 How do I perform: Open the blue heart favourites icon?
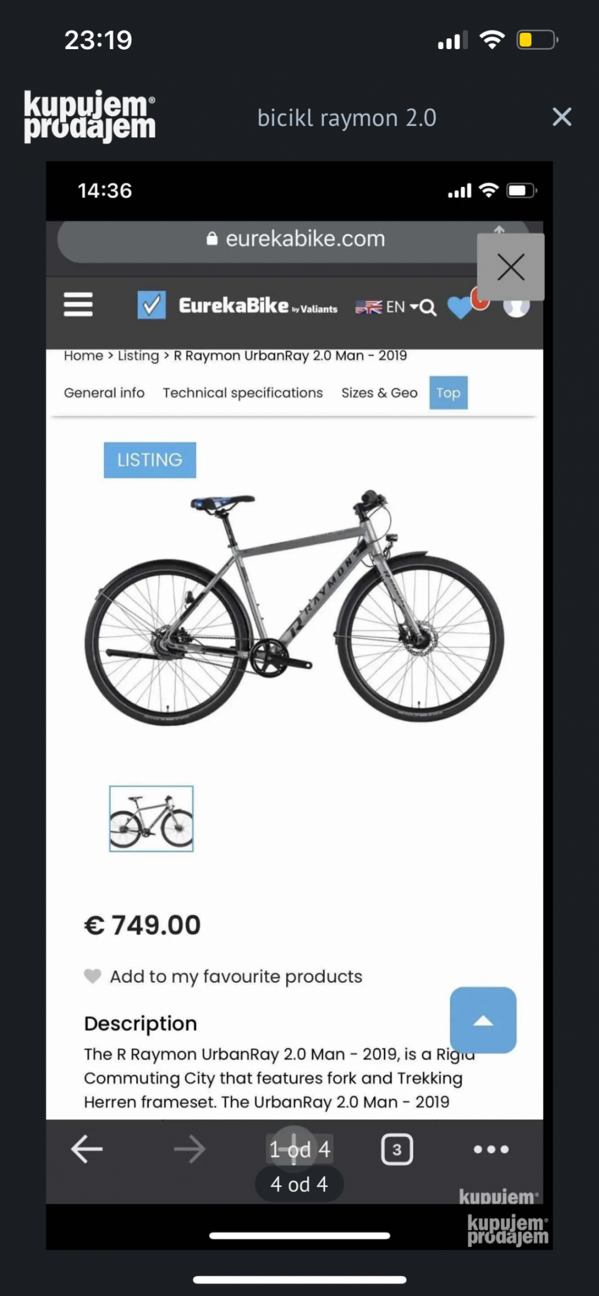click(460, 308)
